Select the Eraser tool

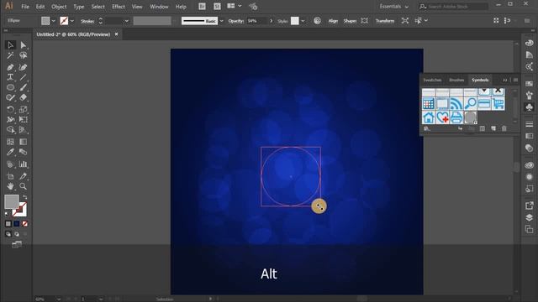(x=23, y=97)
